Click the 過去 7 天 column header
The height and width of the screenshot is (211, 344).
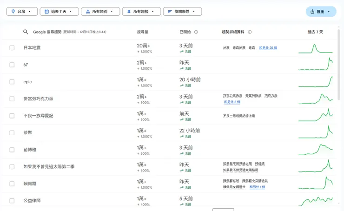tap(316, 32)
